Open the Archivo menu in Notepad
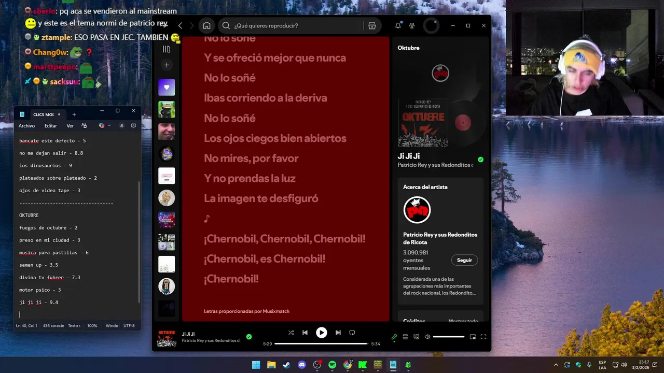The width and height of the screenshot is (664, 373). [26, 126]
